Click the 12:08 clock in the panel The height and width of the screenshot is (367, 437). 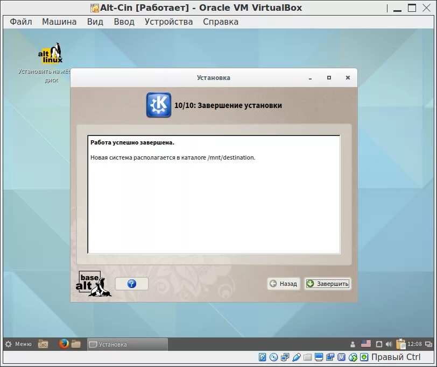(x=415, y=344)
